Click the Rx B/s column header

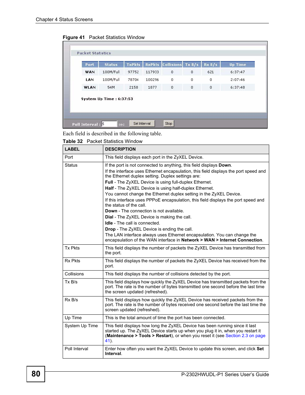pos(211,65)
